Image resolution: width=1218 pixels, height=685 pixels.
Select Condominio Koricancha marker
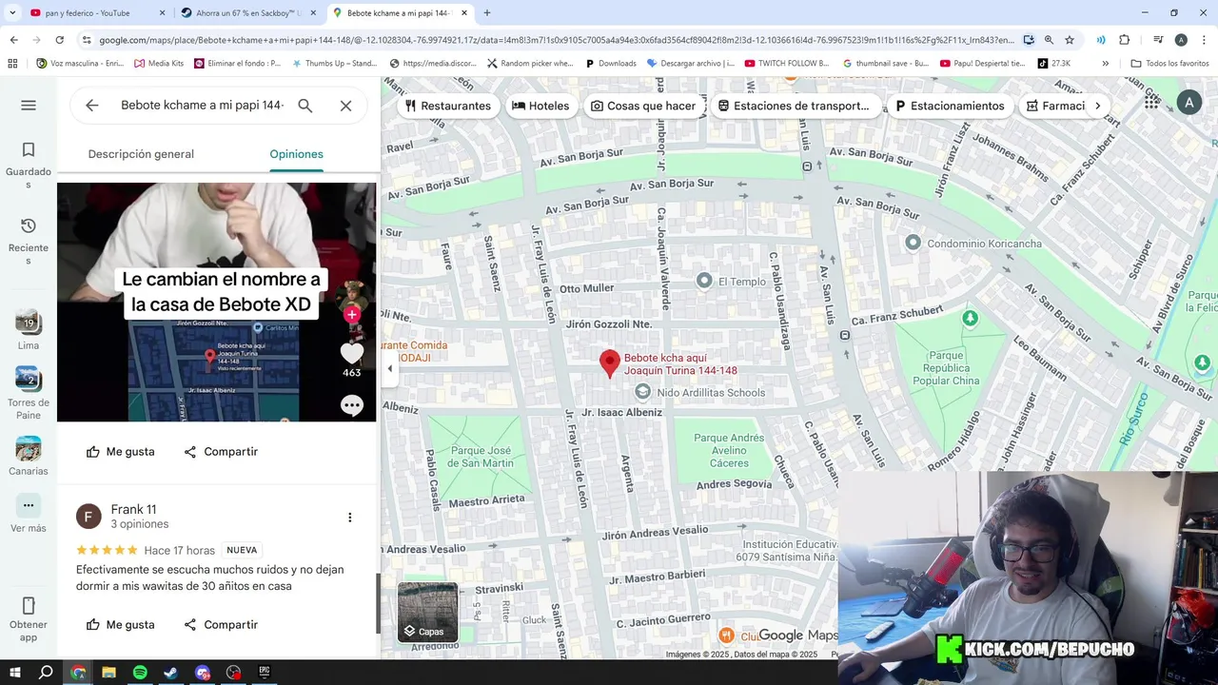[x=913, y=243]
